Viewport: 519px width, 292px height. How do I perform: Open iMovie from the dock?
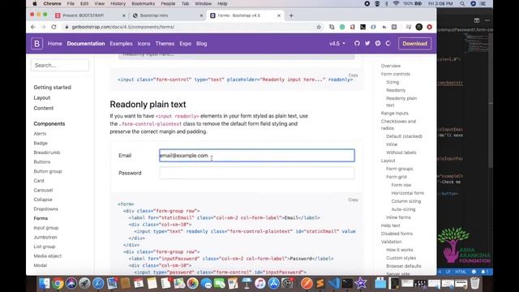tap(361, 283)
